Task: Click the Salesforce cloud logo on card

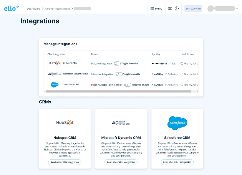Action: (x=177, y=123)
